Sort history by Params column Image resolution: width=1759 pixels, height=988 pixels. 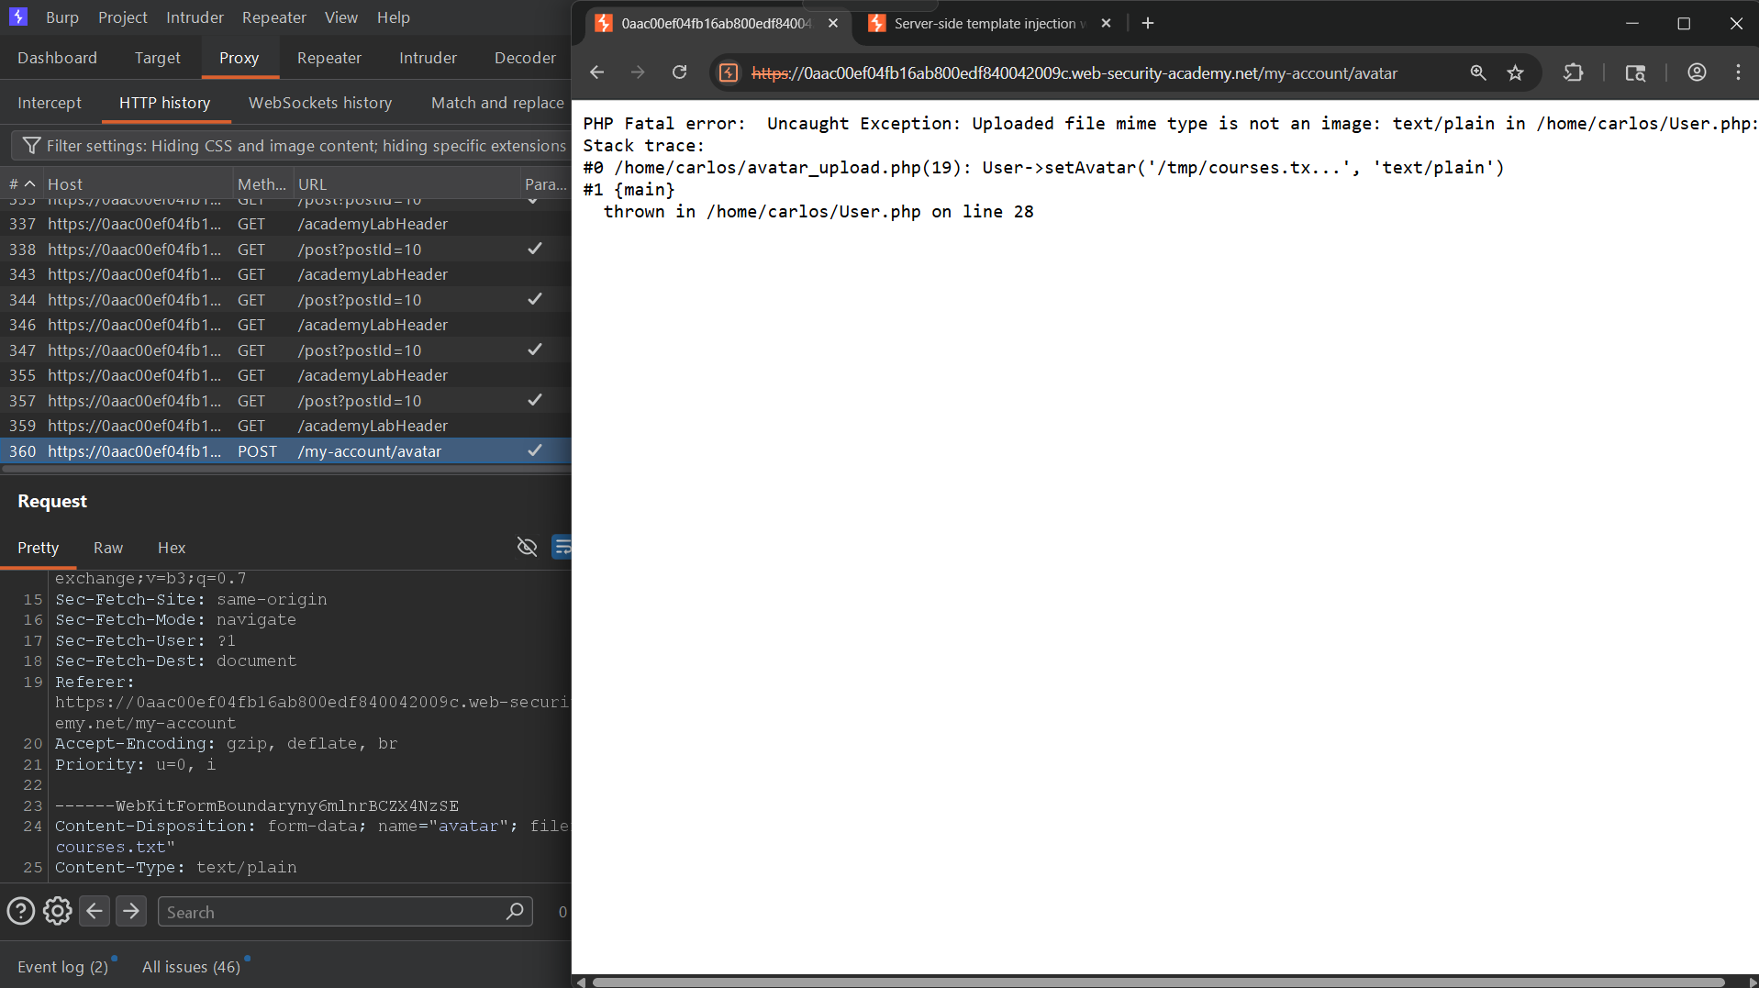[546, 183]
